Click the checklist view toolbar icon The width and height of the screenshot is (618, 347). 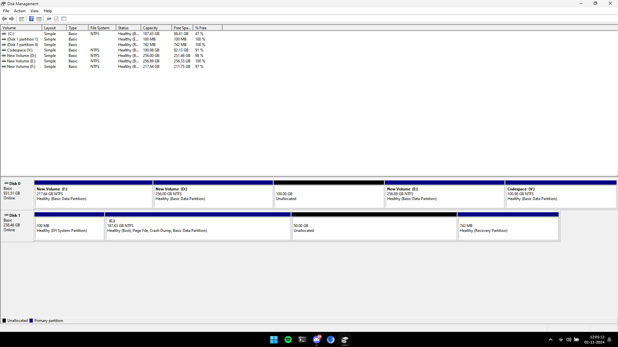tap(64, 19)
